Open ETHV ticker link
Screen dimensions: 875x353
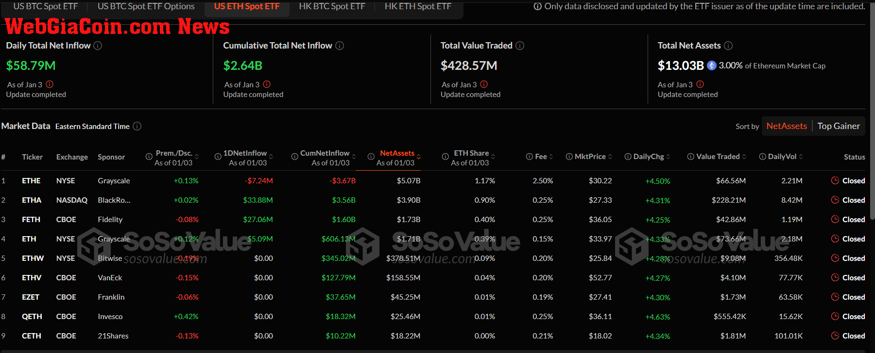[32, 277]
